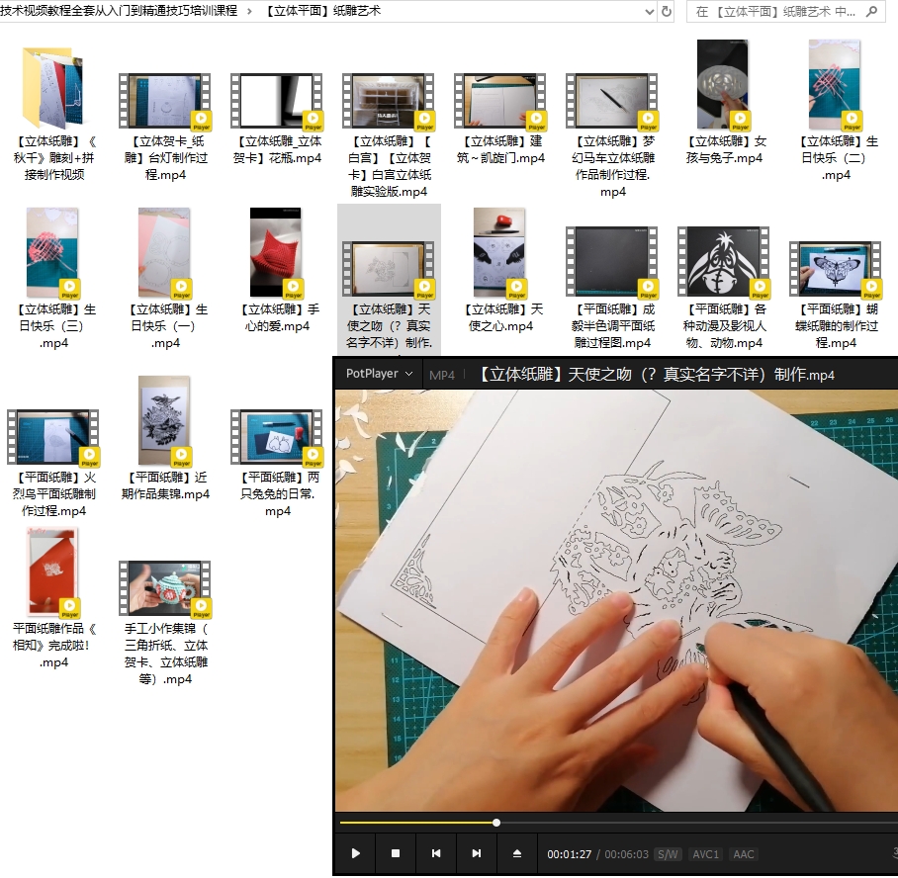Skip to previous track in PotPlayer
Image resolution: width=898 pixels, height=878 pixels.
(436, 853)
